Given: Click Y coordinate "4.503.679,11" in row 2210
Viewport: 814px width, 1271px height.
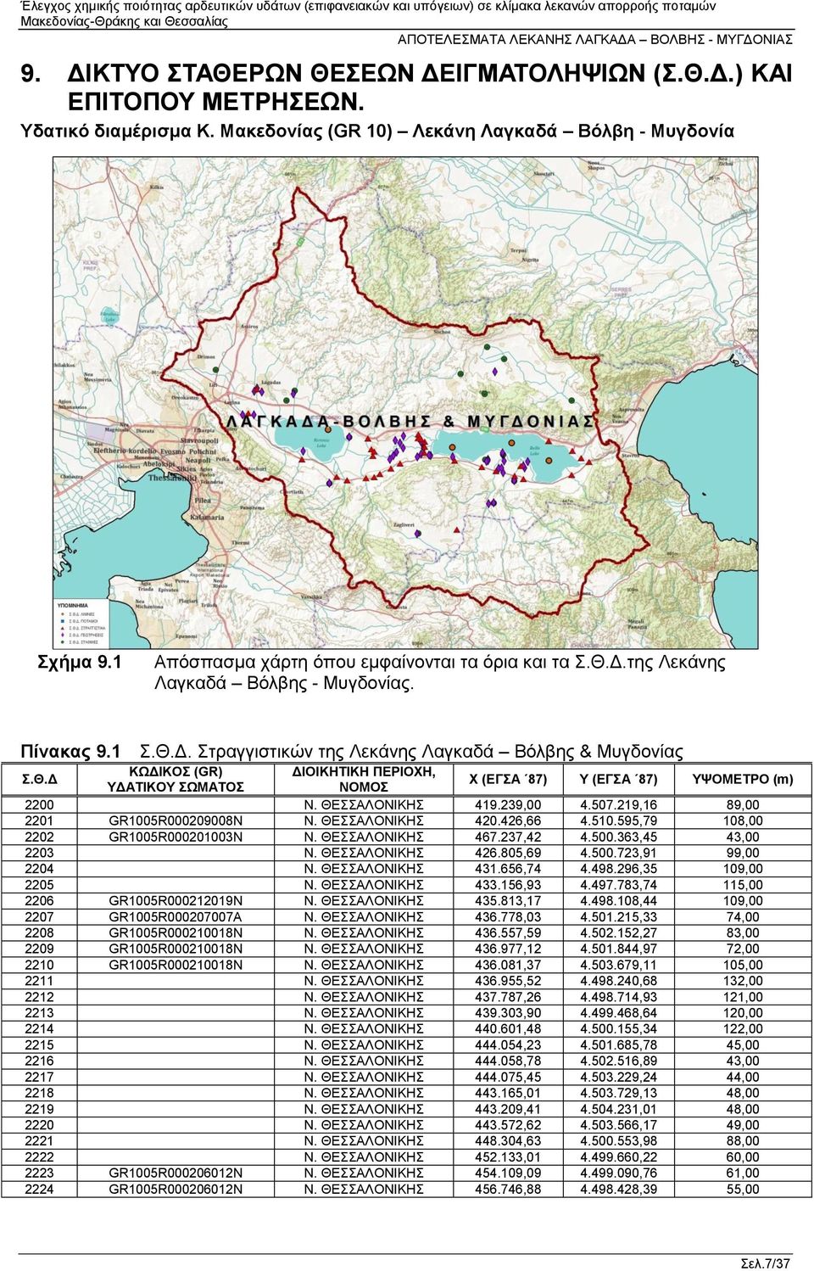Looking at the screenshot, I should coord(618,965).
